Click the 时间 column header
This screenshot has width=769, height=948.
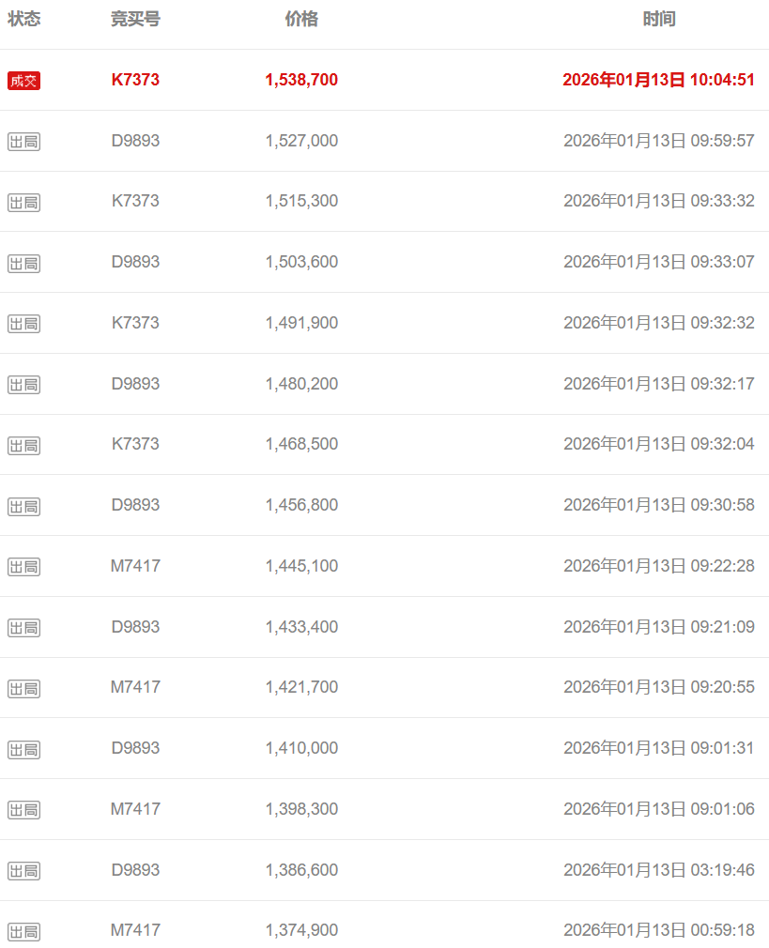(x=658, y=19)
